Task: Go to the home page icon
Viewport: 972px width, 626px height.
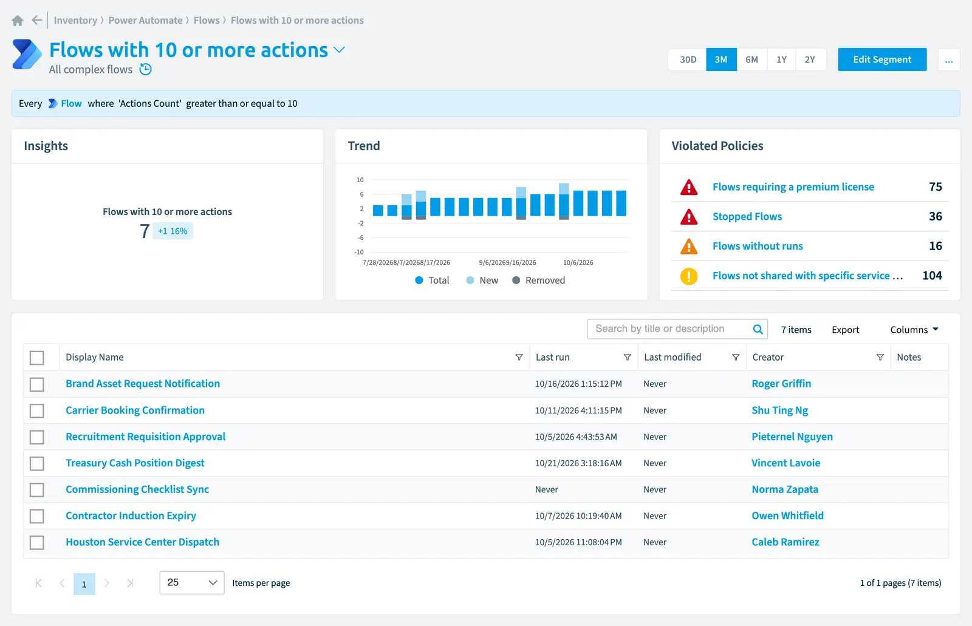Action: click(18, 21)
